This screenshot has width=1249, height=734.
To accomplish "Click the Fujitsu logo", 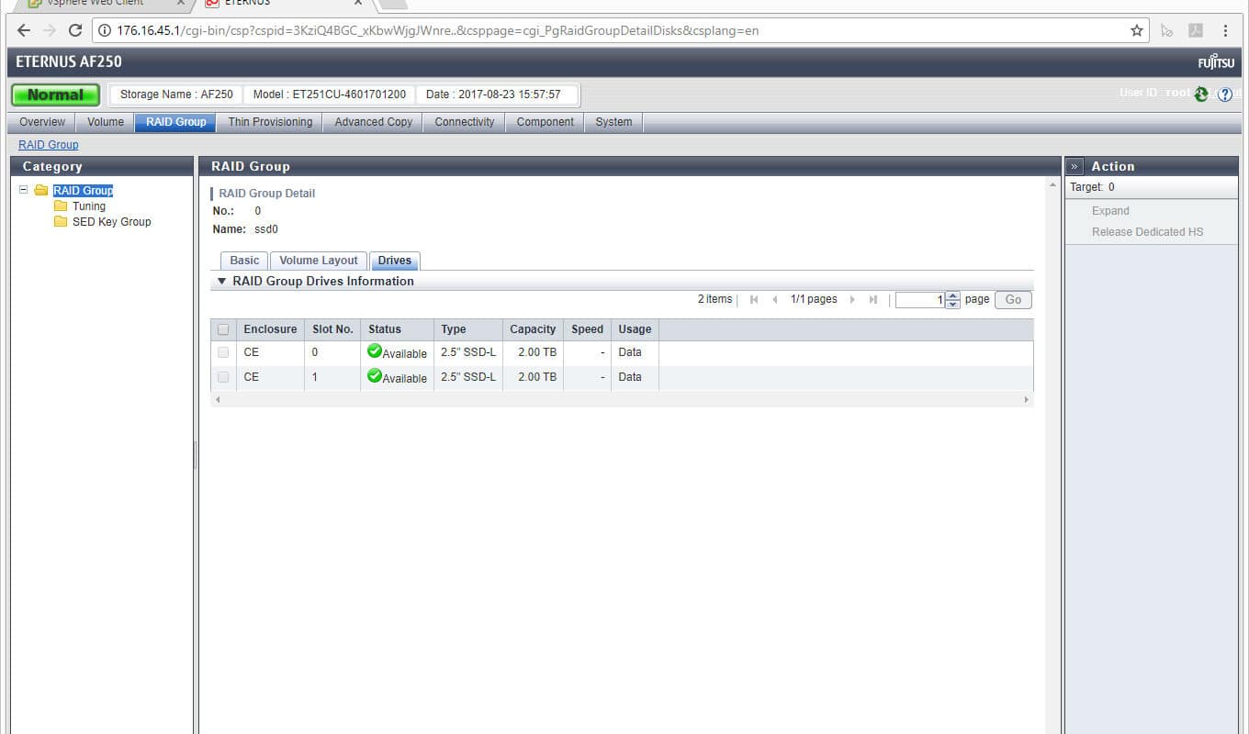I will pos(1216,62).
